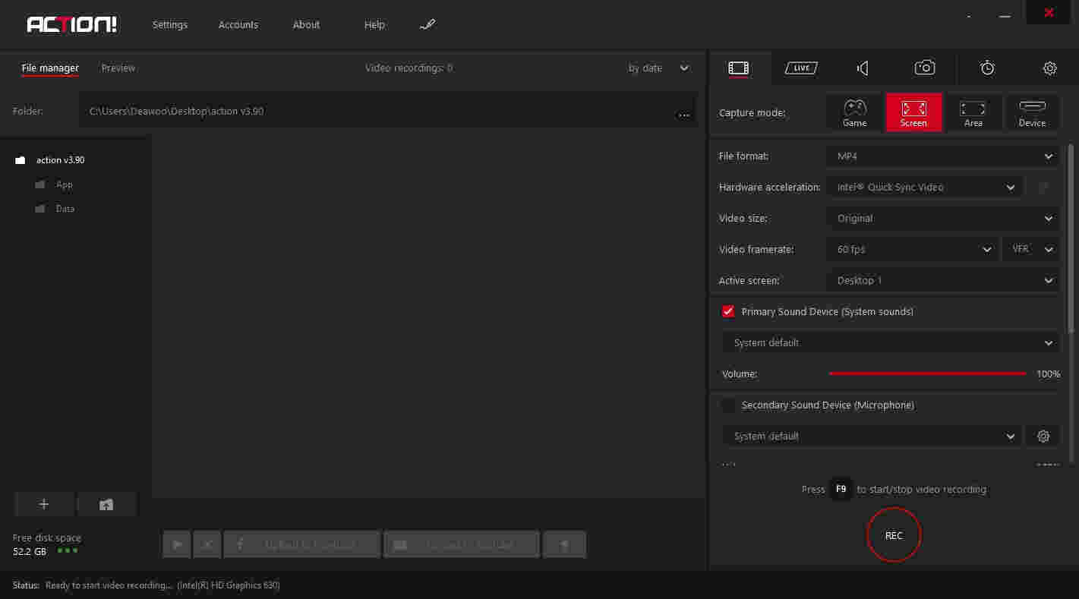Open the 60 fps framerate dropdown
The height and width of the screenshot is (599, 1079).
pyautogui.click(x=913, y=250)
